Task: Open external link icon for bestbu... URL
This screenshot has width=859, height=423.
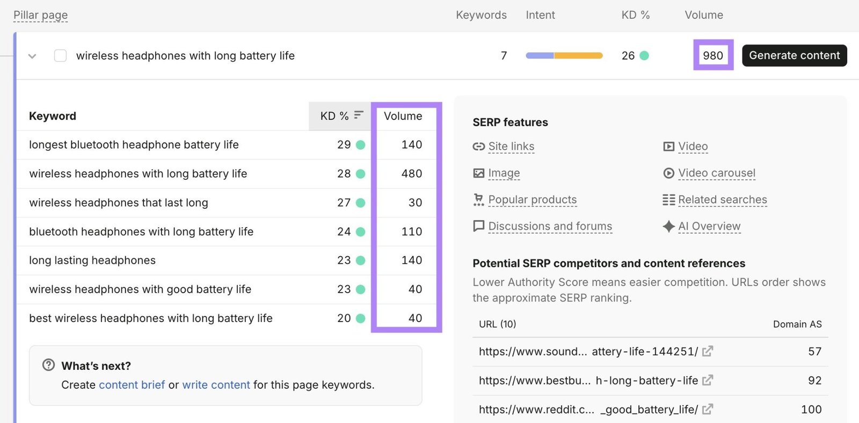Action: point(708,380)
